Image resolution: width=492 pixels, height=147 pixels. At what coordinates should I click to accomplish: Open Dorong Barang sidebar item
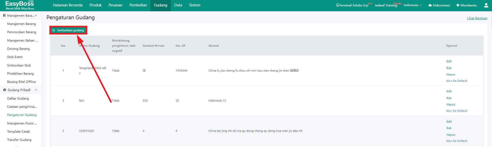pos(18,49)
